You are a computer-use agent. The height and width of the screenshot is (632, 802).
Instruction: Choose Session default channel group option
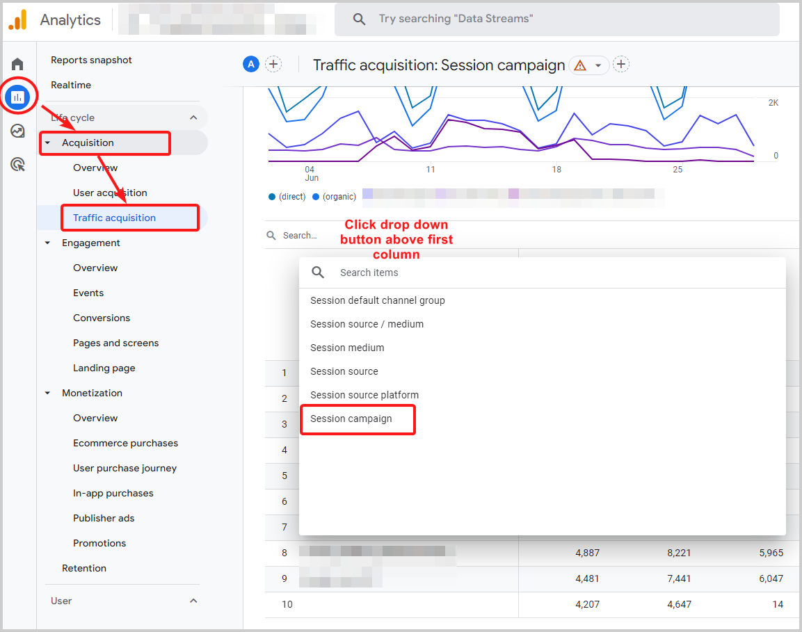(378, 300)
